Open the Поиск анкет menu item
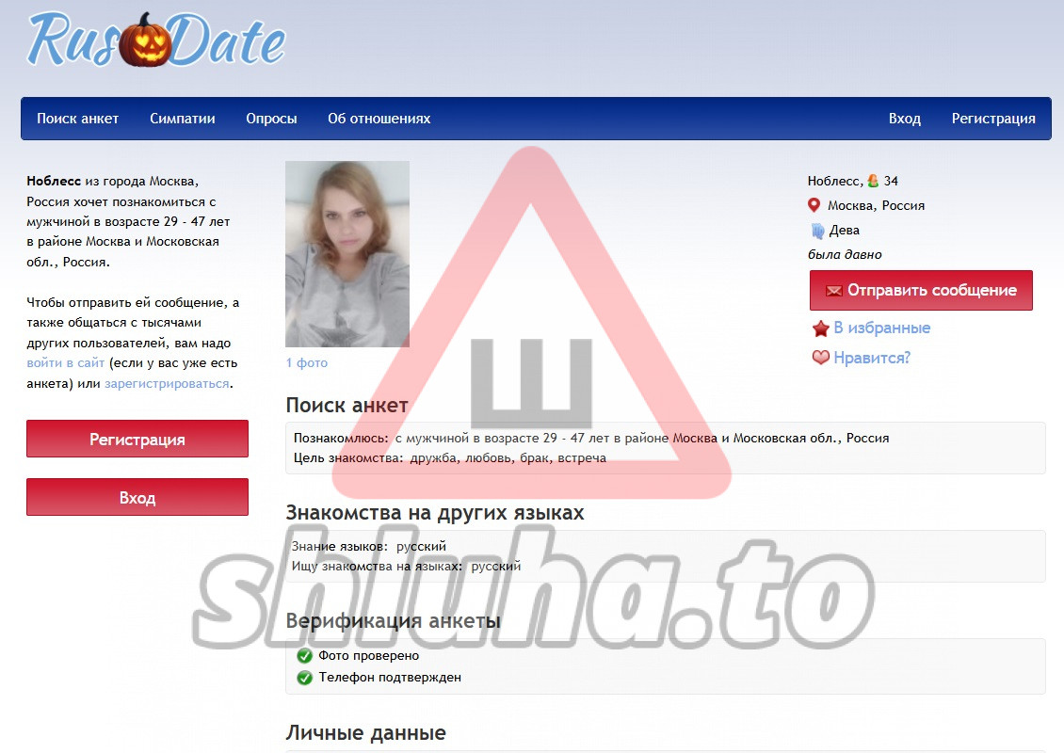Viewport: 1064px width, 753px height. tap(78, 119)
